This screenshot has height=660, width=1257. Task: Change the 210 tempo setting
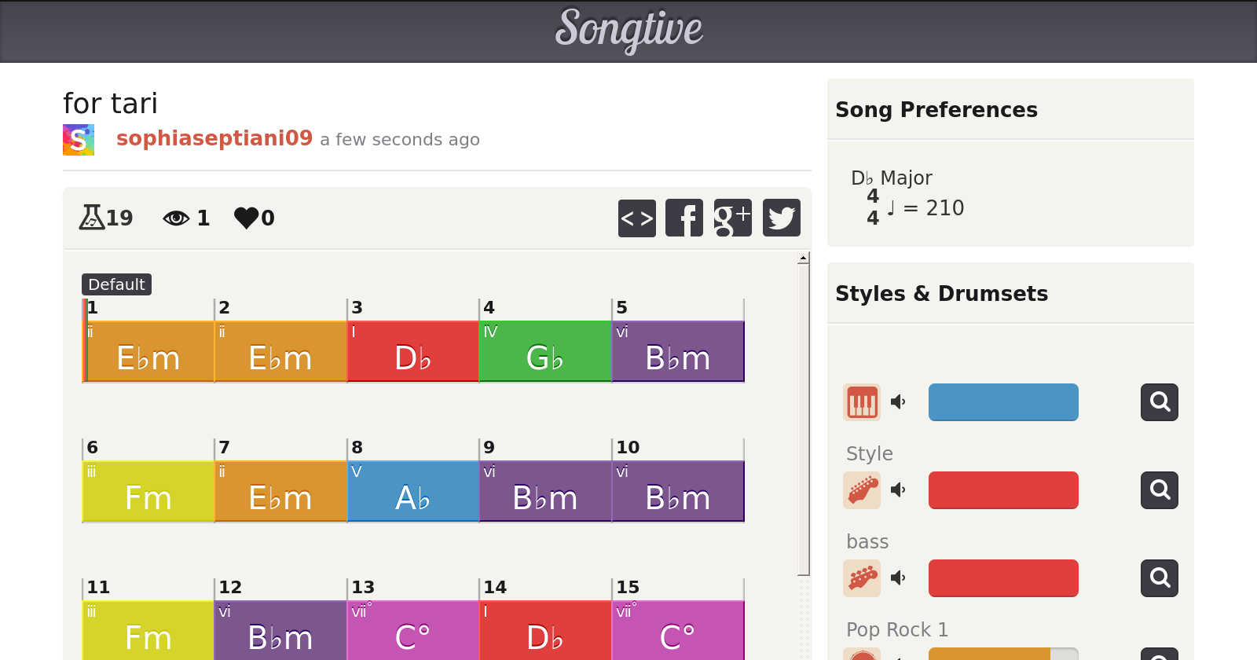pos(944,208)
